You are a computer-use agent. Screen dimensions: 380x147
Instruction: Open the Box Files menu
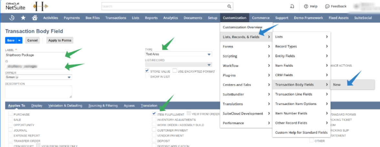point(93,18)
